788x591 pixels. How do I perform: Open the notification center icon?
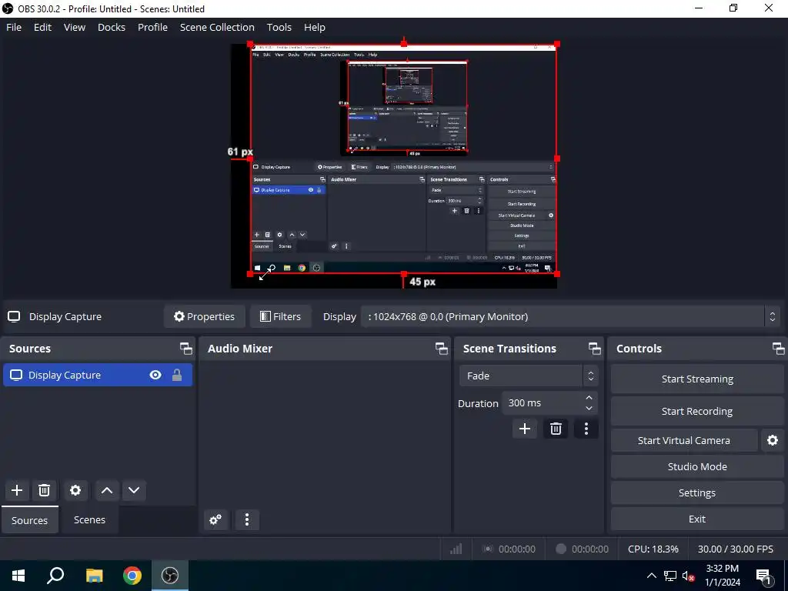763,576
